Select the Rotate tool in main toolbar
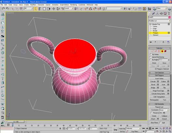Screen dimensions: 172x133 click(58, 9)
